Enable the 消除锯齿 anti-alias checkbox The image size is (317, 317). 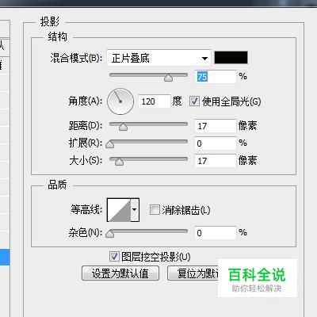(155, 210)
